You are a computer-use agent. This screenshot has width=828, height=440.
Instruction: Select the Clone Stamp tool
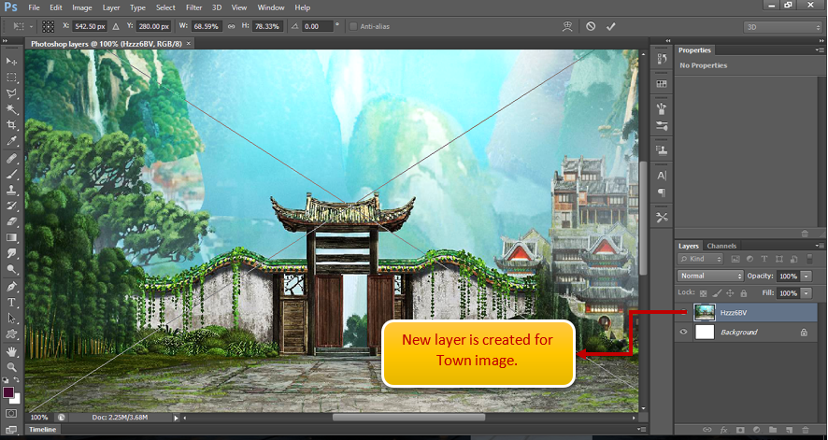(11, 190)
